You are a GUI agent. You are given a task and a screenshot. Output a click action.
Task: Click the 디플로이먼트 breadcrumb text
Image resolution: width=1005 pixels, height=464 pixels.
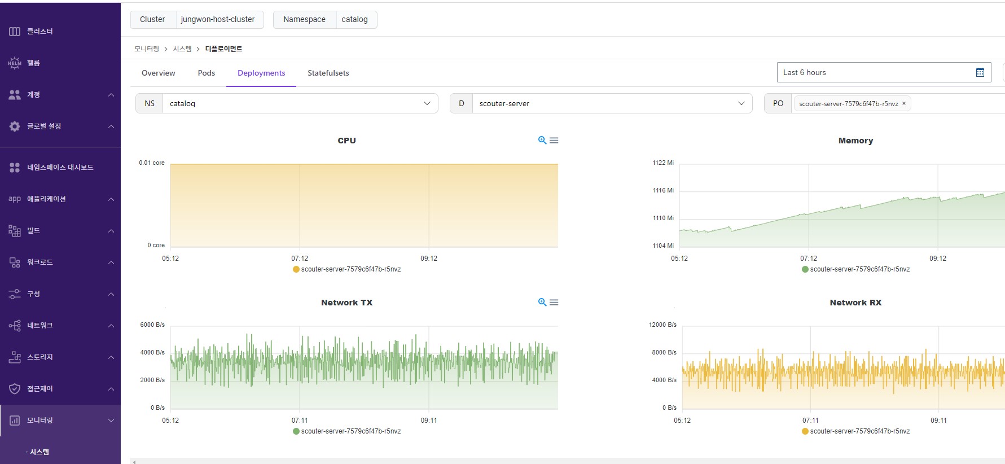223,49
